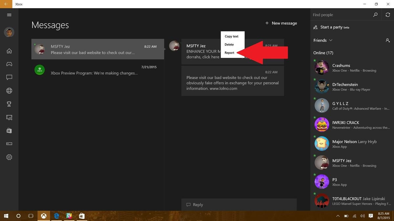
Task: View Achievements via the trophy icon
Action: click(9, 104)
